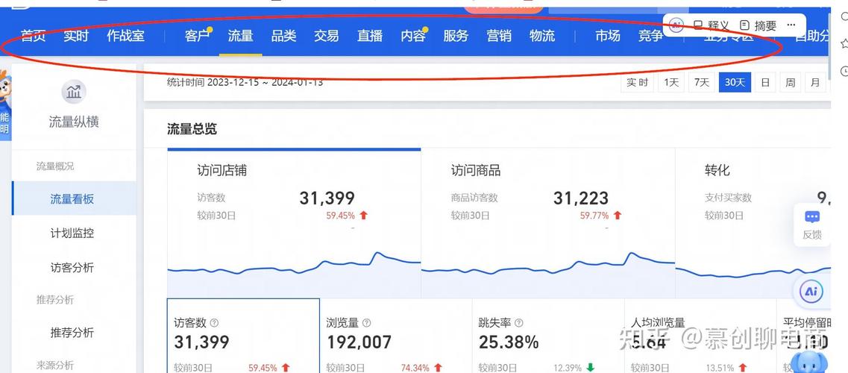This screenshot has height=373, width=848.
Task: Select the 转化 overview card
Action: click(753, 223)
